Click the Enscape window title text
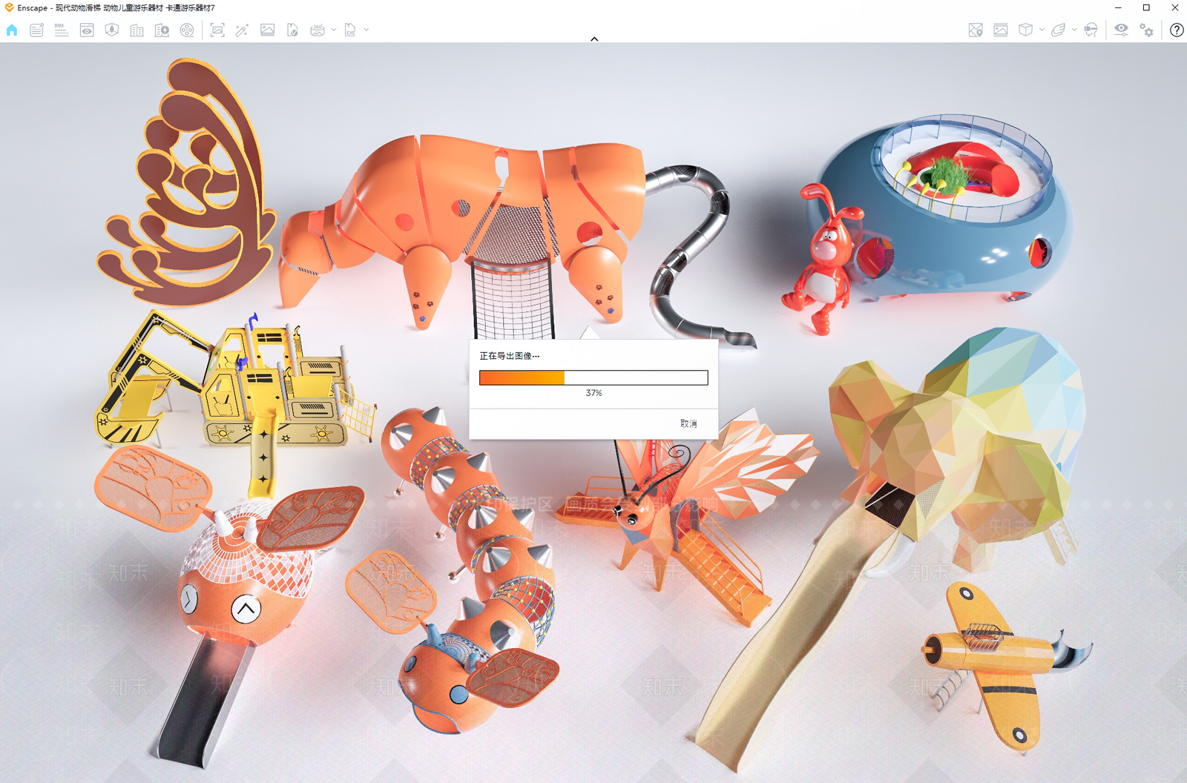 pos(116,7)
